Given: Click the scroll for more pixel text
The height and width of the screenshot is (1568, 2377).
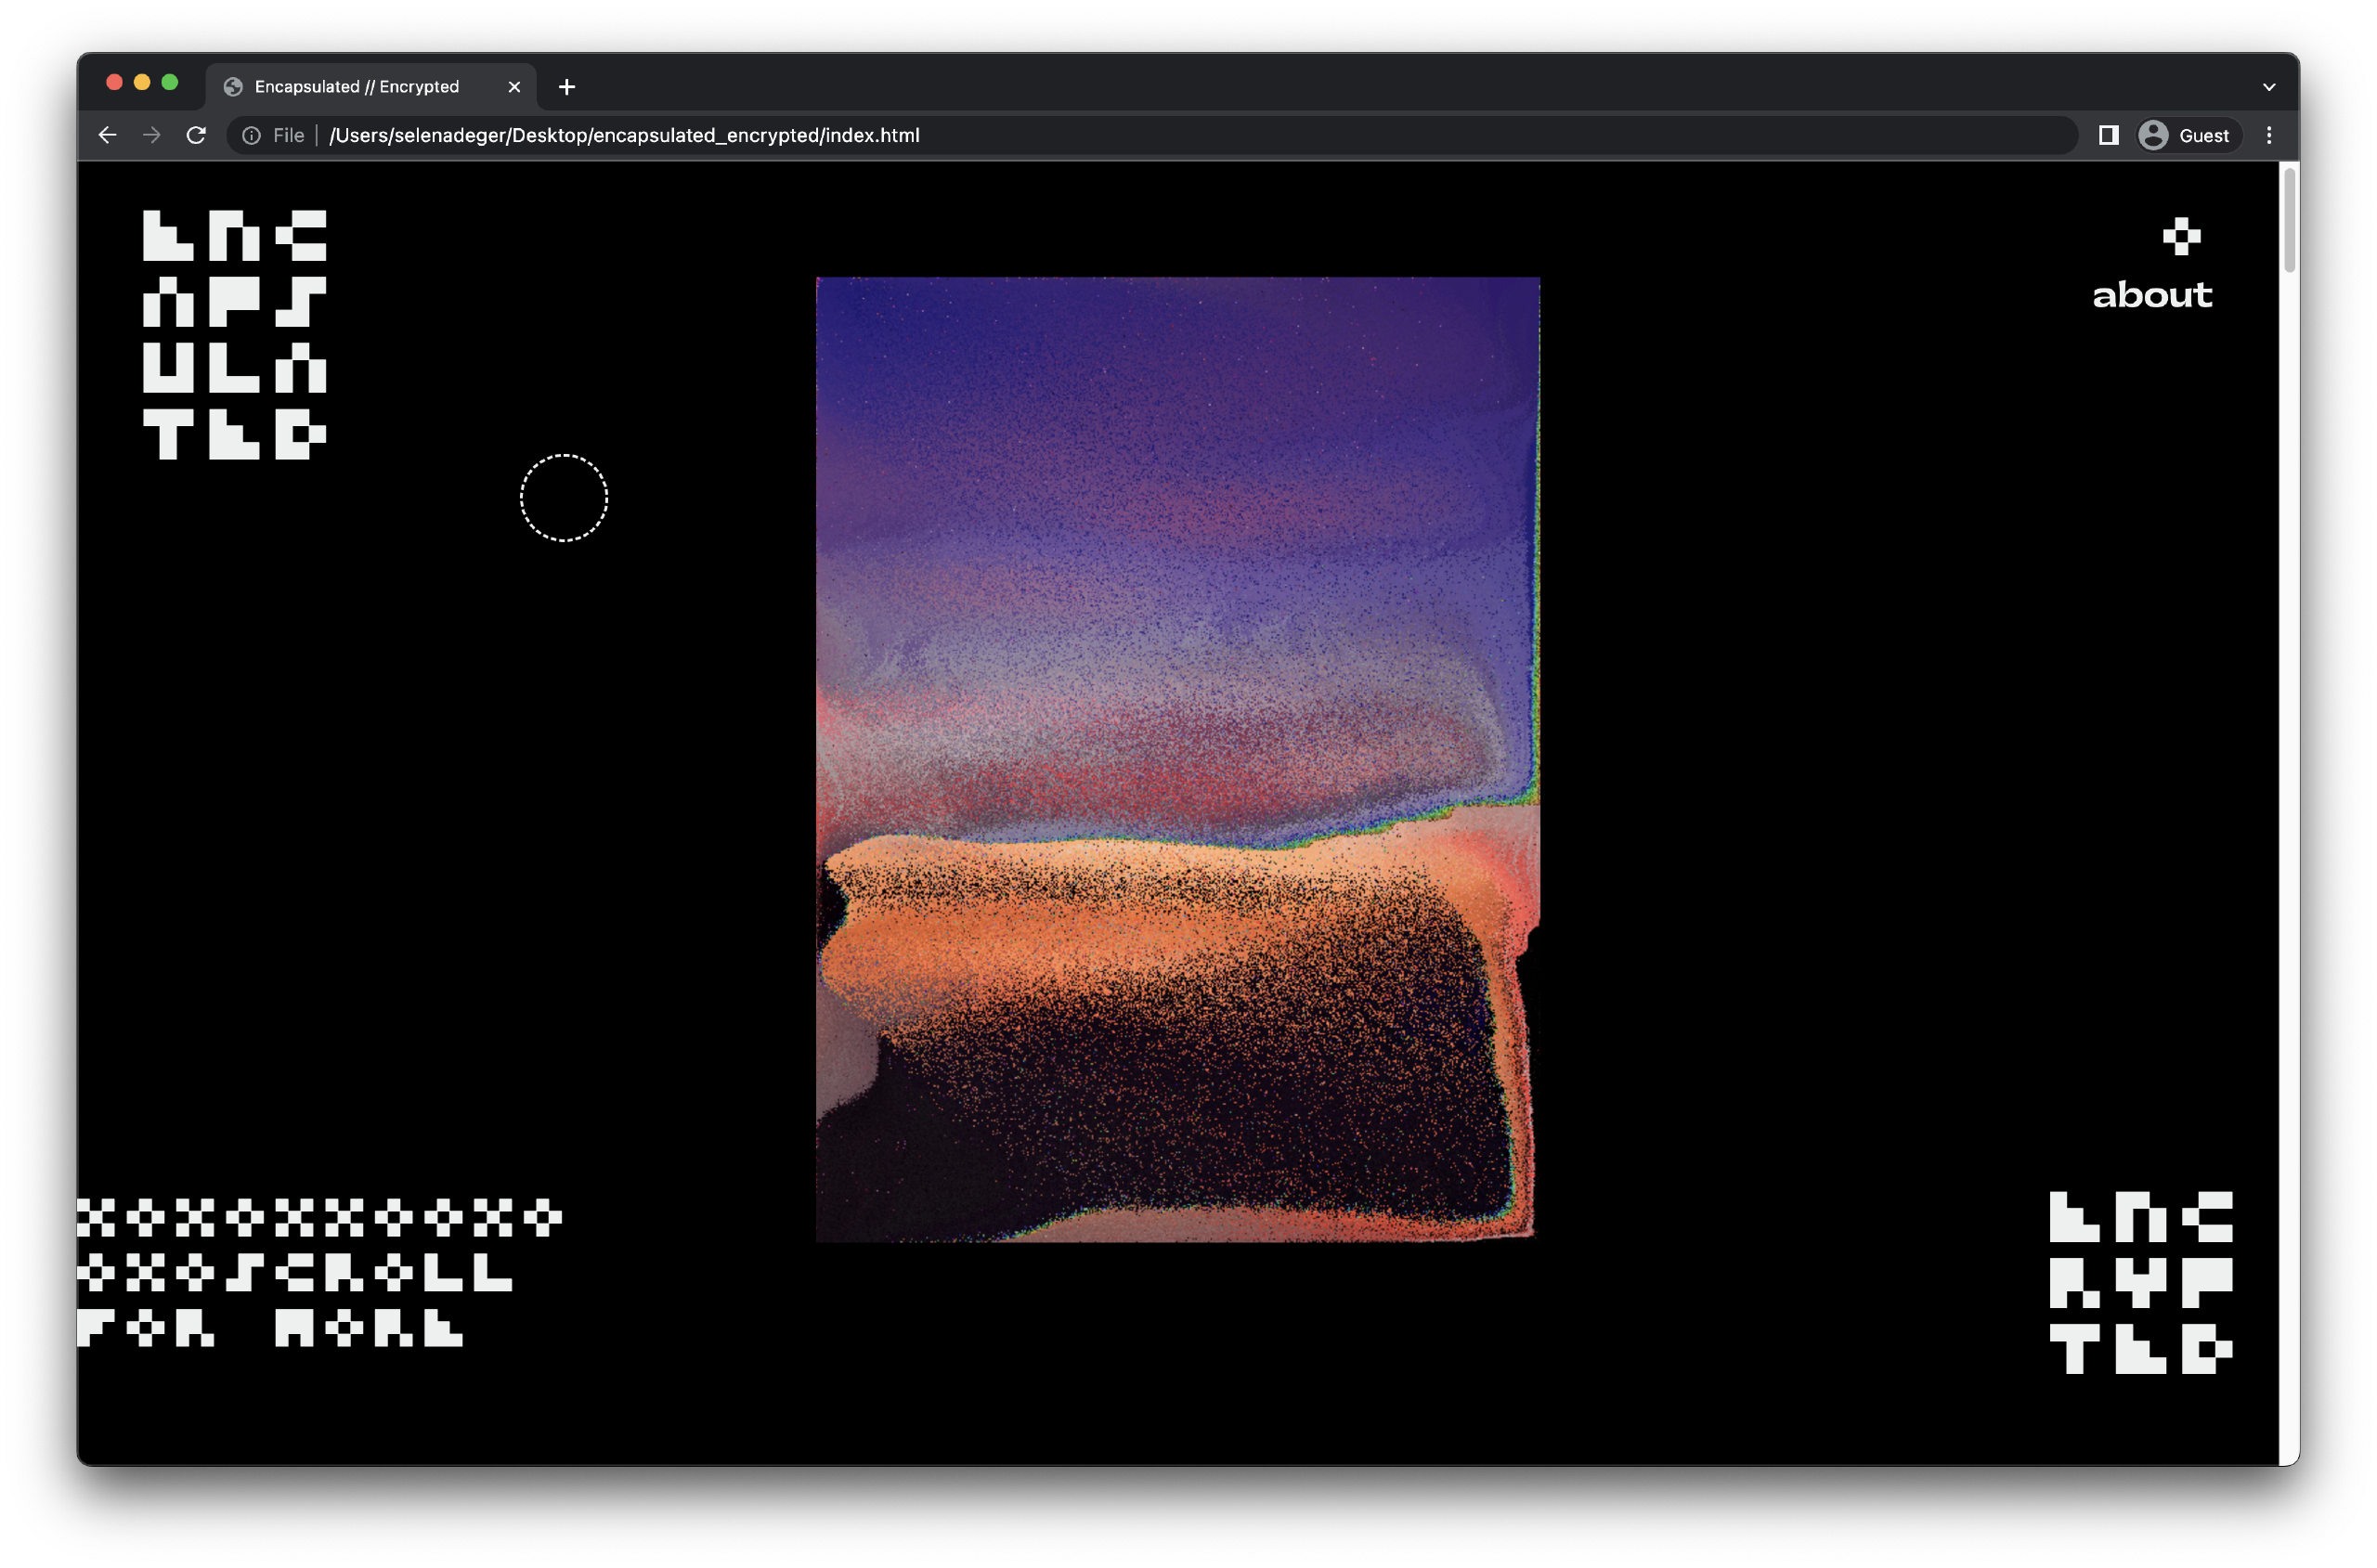Looking at the screenshot, I should pos(320,1273).
